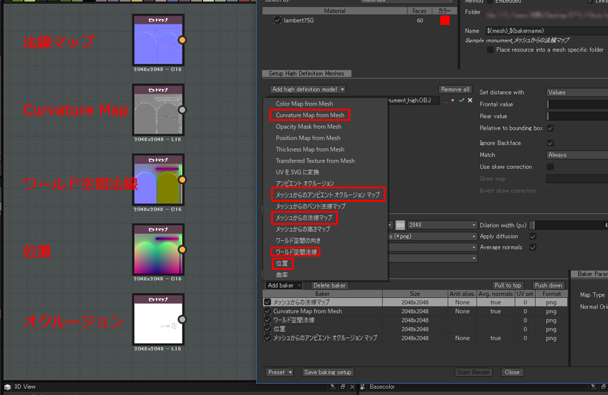This screenshot has height=395, width=608.
Task: Click the orange connector on the rainbow position node
Action: point(182,250)
